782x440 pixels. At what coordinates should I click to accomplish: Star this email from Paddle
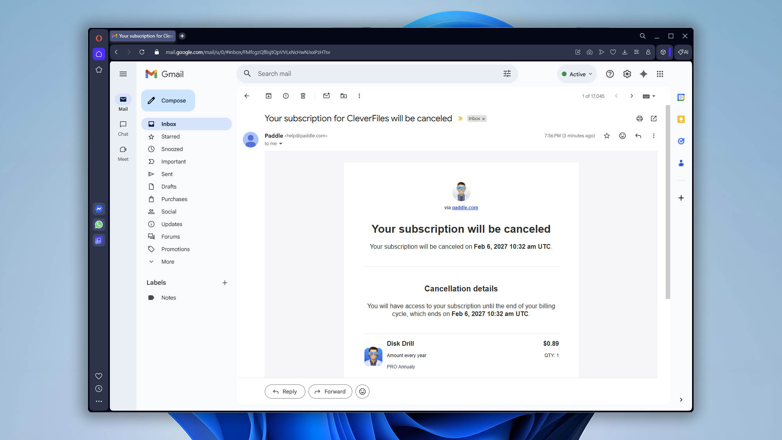click(x=607, y=136)
